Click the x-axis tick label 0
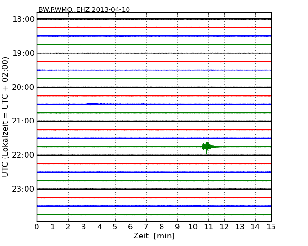Viewport: 308px width, 246px height. [x=37, y=227]
